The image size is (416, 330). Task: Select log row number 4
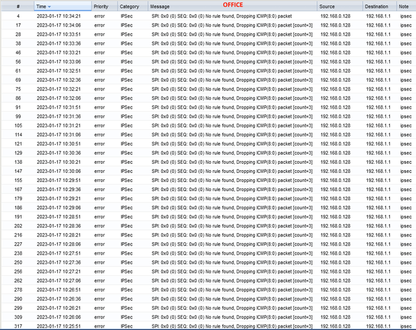pos(18,16)
